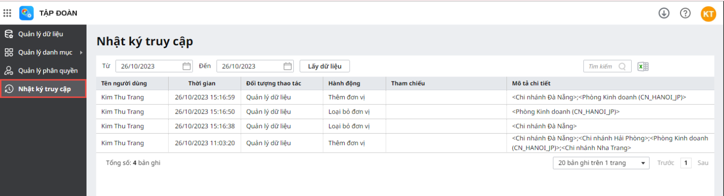Select Nhật ký truy cập menu item
The image size is (724, 196).
point(44,89)
